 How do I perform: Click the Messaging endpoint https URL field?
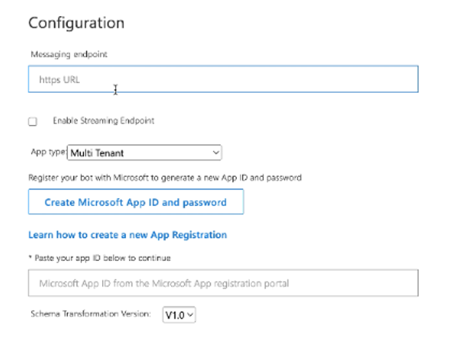pyautogui.click(x=223, y=79)
